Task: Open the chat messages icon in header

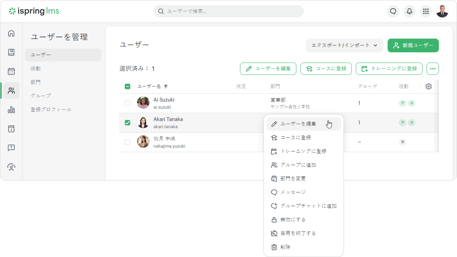Action: coord(393,11)
